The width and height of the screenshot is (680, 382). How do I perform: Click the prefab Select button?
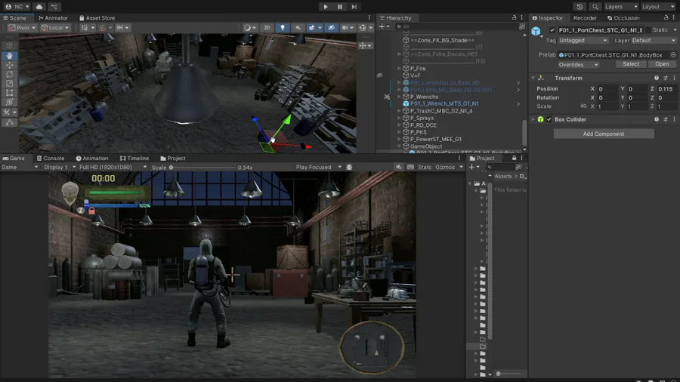click(x=631, y=64)
